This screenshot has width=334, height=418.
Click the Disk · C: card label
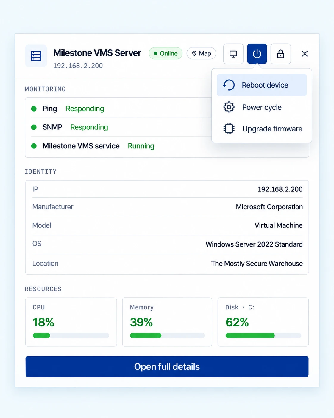point(240,307)
